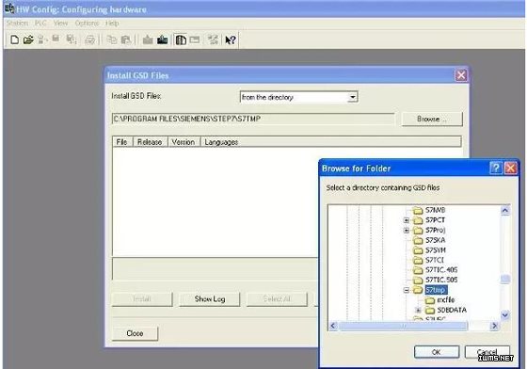The height and width of the screenshot is (369, 527).
Task: Click the mcfile folder icon
Action: click(430, 300)
